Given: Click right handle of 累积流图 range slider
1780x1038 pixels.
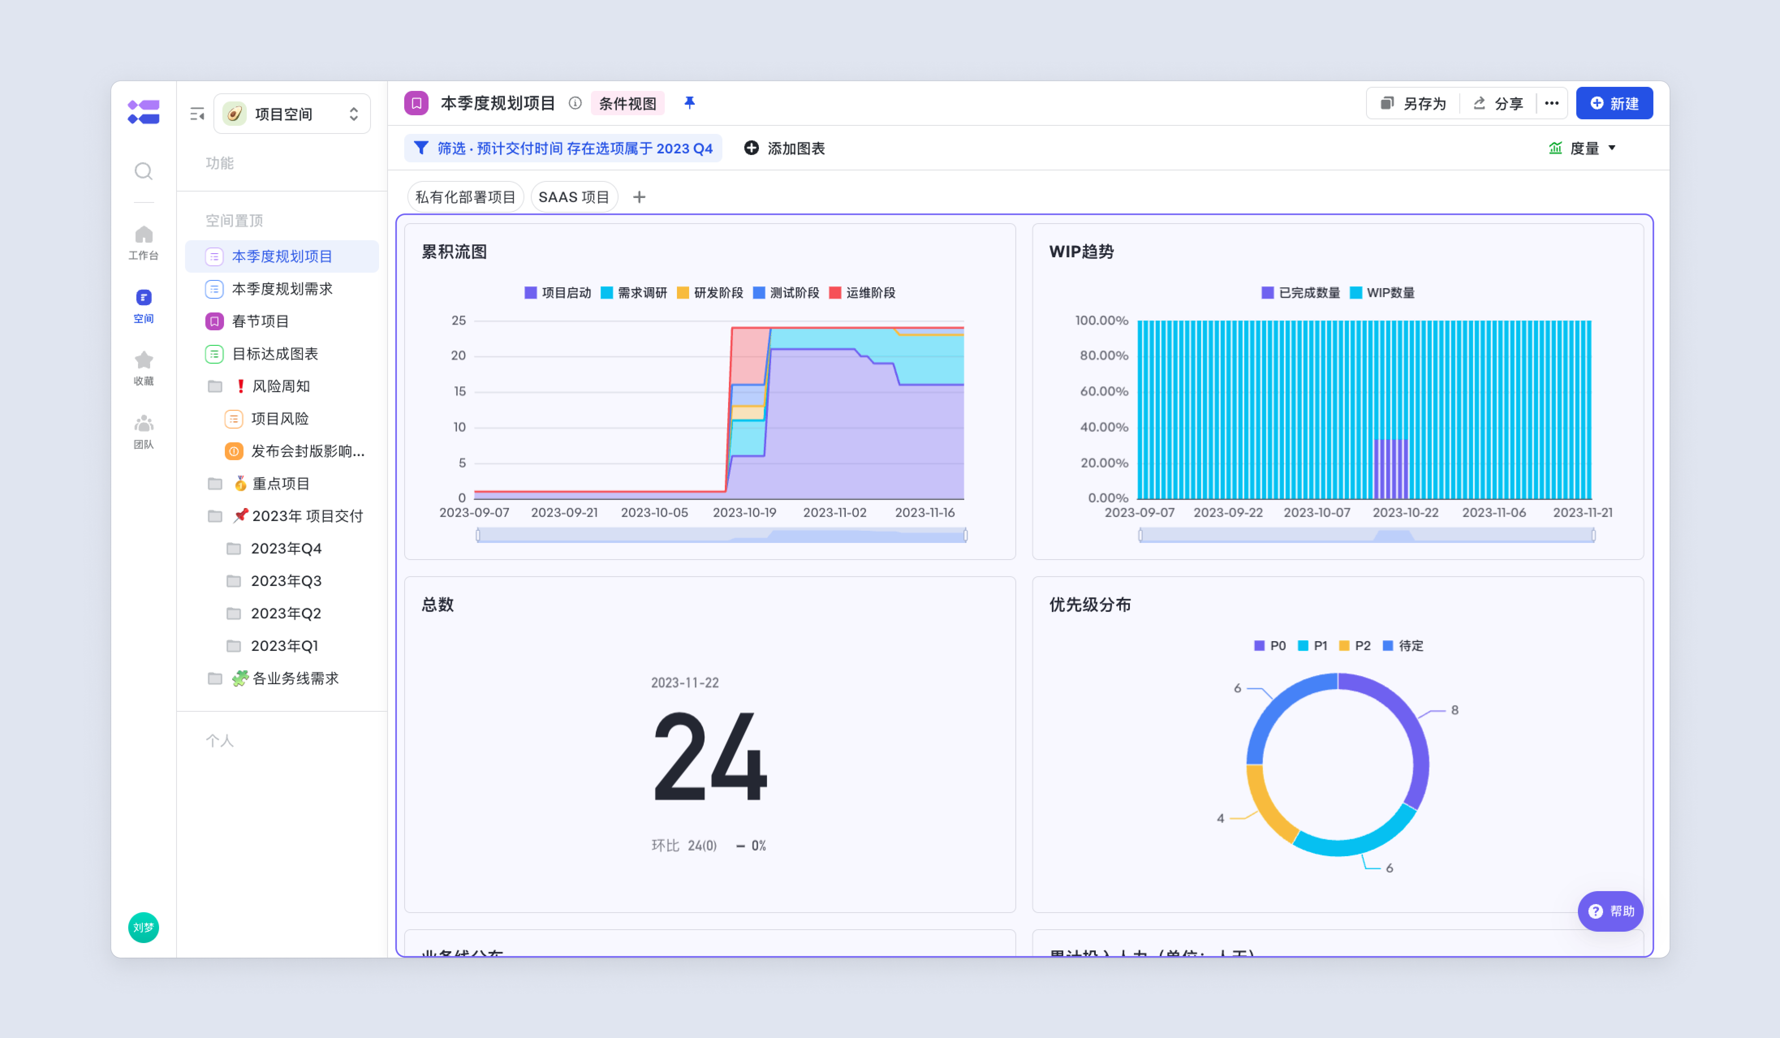Looking at the screenshot, I should coord(965,535).
